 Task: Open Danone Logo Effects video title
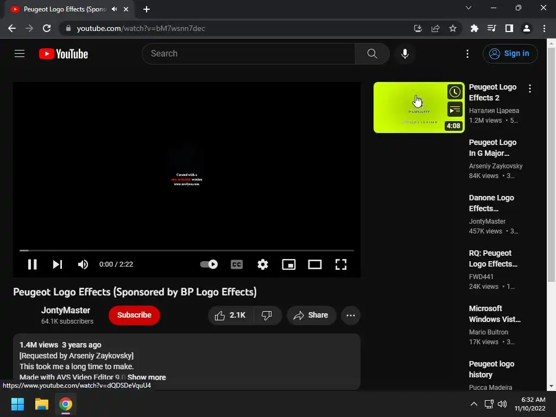(491, 203)
